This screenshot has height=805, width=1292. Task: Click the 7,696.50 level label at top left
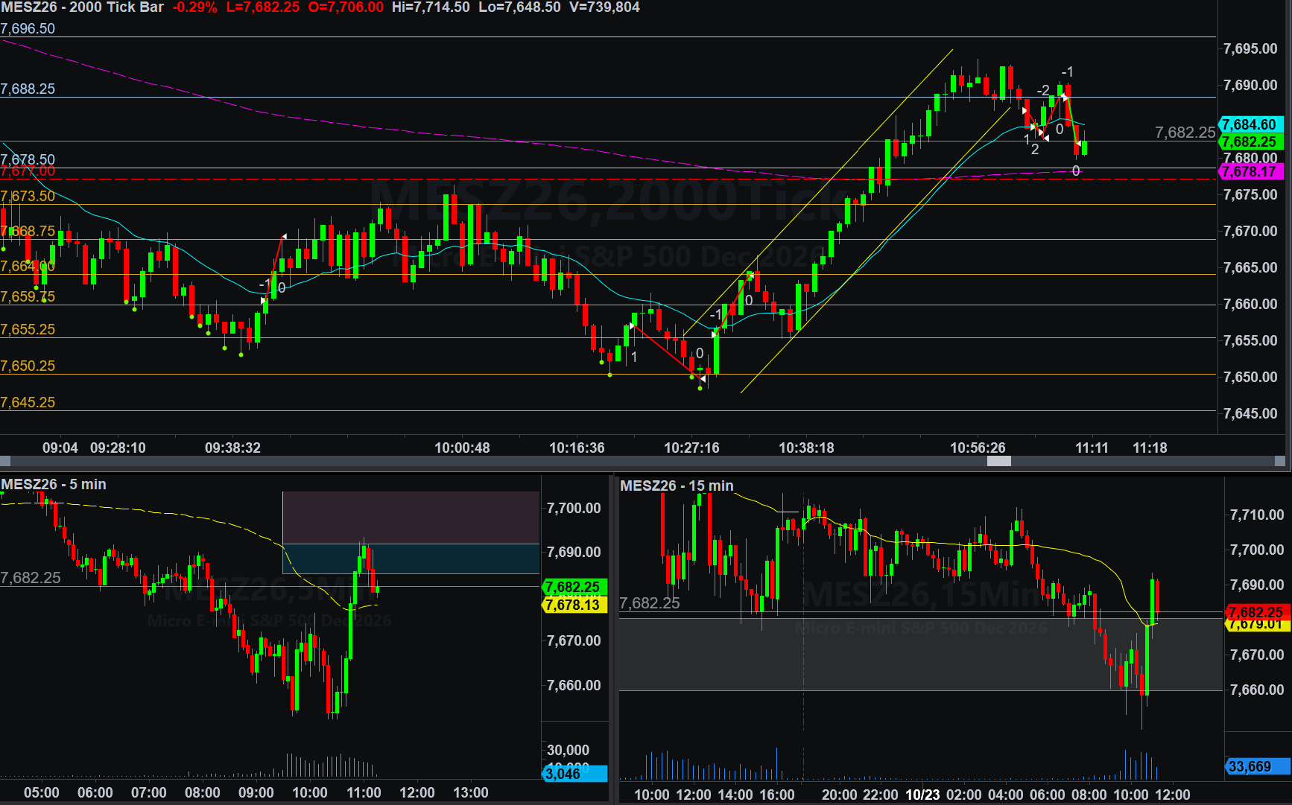point(28,29)
